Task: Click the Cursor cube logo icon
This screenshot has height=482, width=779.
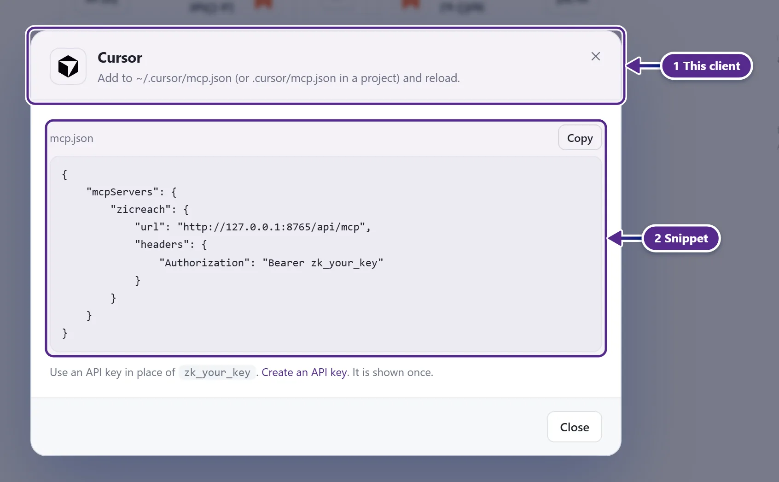Action: [x=68, y=66]
